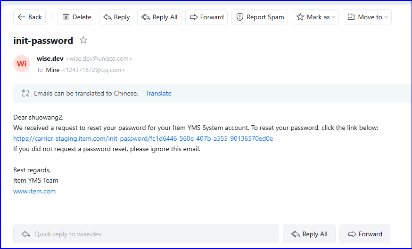Click recipient address 124371672@qq.com
The image size is (412, 249).
pyautogui.click(x=93, y=70)
